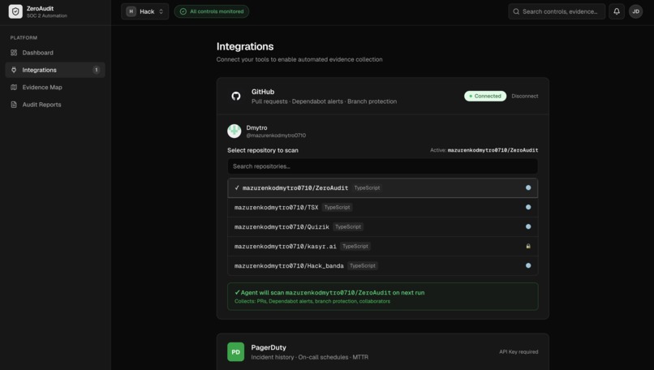Select the mazurenkodmytro0710/Hack_banda repository
The image size is (654, 370).
pyautogui.click(x=382, y=265)
